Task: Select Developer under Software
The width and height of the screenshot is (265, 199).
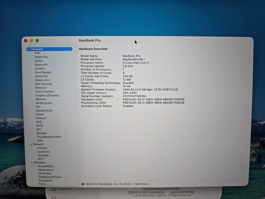Action: 45,173
